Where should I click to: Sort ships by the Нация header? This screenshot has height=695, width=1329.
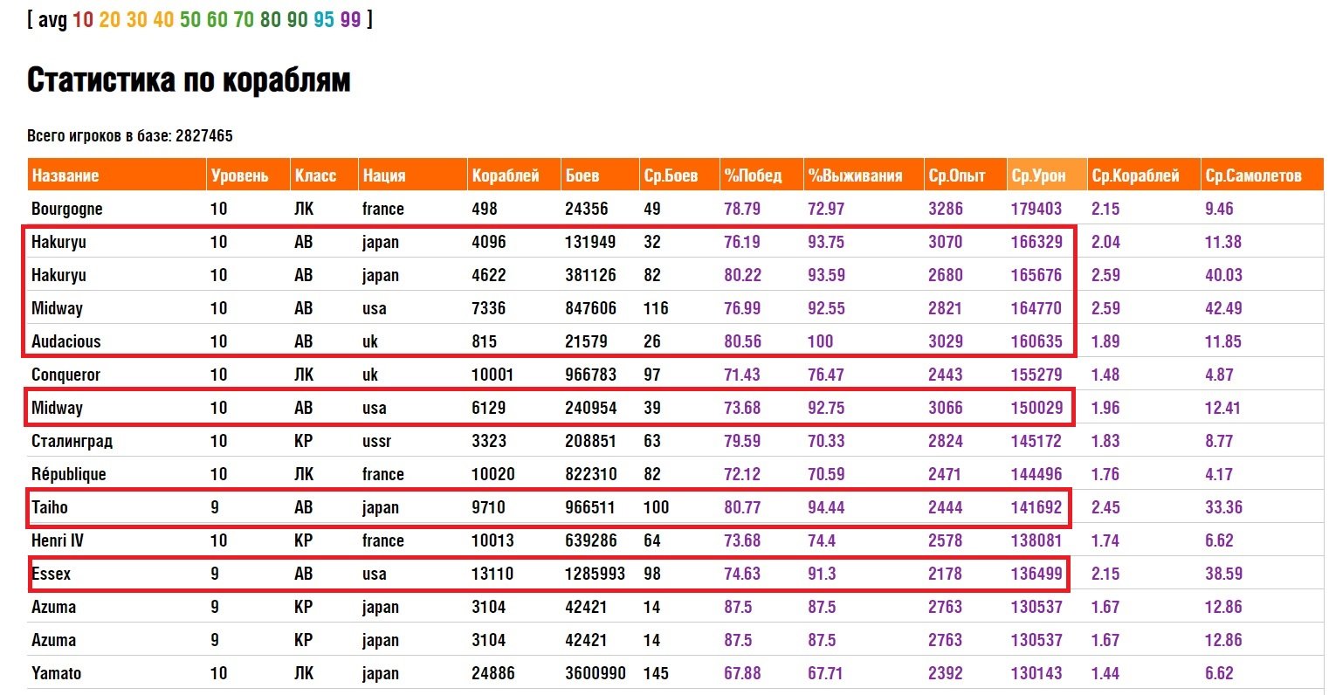(384, 175)
